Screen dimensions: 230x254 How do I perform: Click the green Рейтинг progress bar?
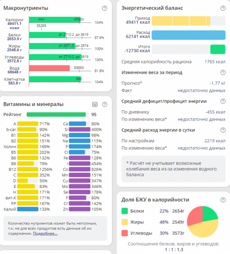[56, 115]
